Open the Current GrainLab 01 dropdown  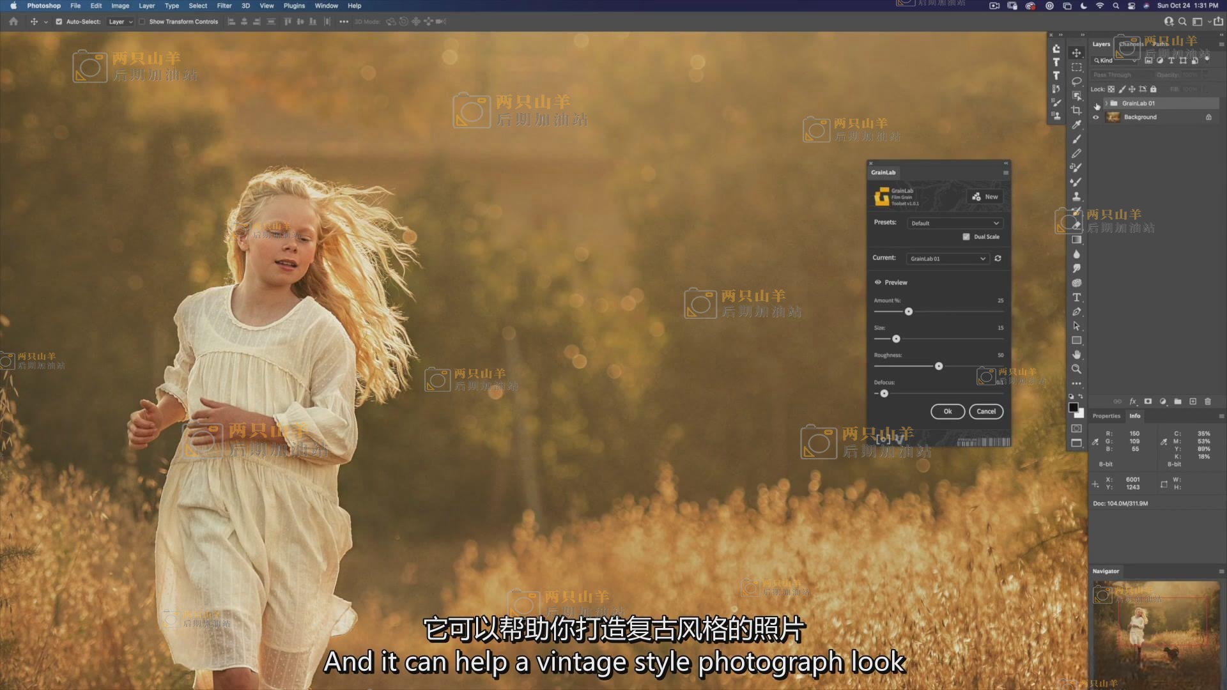tap(947, 259)
